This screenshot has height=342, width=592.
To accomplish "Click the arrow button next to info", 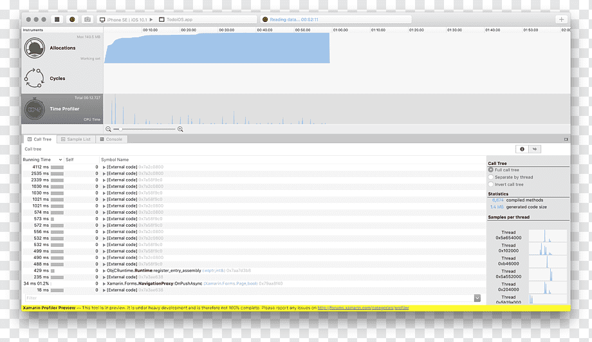I will pos(535,149).
